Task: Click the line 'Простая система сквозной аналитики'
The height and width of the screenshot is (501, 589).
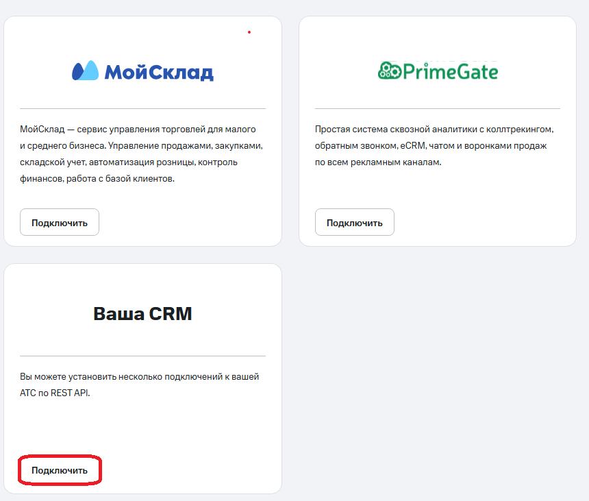Action: 434,129
